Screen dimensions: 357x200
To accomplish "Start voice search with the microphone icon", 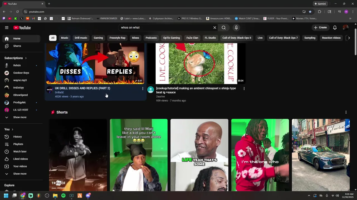I will coord(236,27).
